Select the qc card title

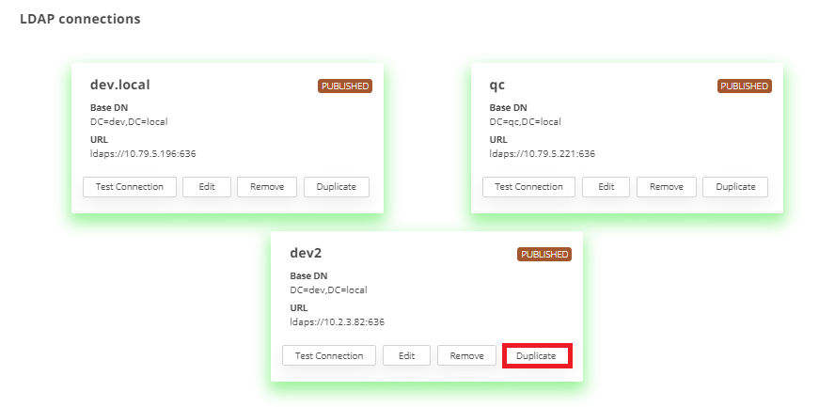[x=497, y=85]
